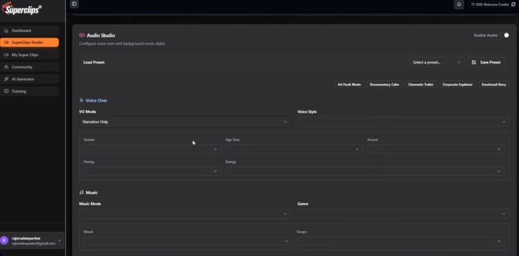This screenshot has width=519, height=256.
Task: Apply the Documentary Calm preset
Action: (384, 84)
